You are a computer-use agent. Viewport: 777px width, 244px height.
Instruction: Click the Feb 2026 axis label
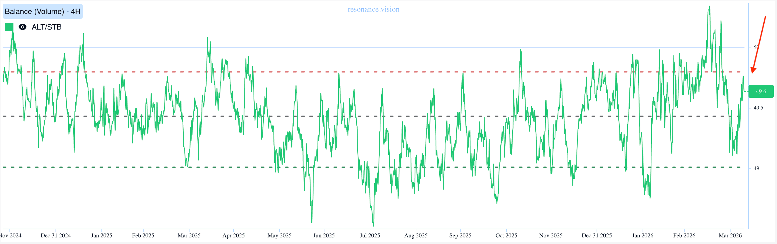[684, 235]
